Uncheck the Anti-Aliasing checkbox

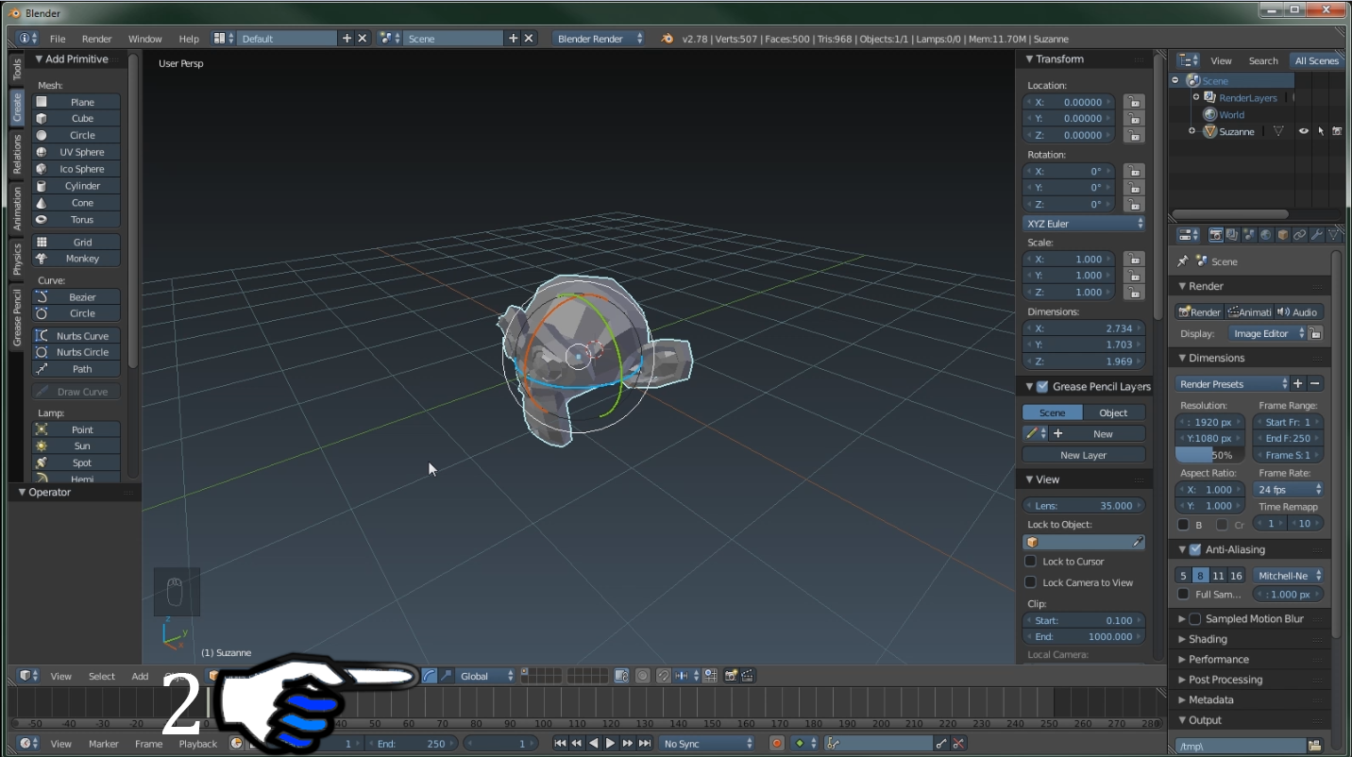tap(1195, 549)
